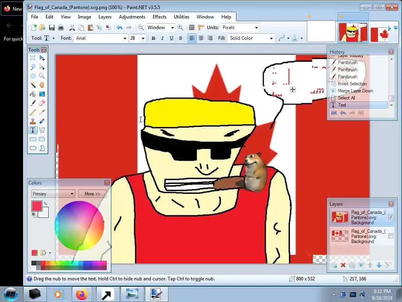Select the Eraser tool
402x302 pixels.
(x=42, y=103)
